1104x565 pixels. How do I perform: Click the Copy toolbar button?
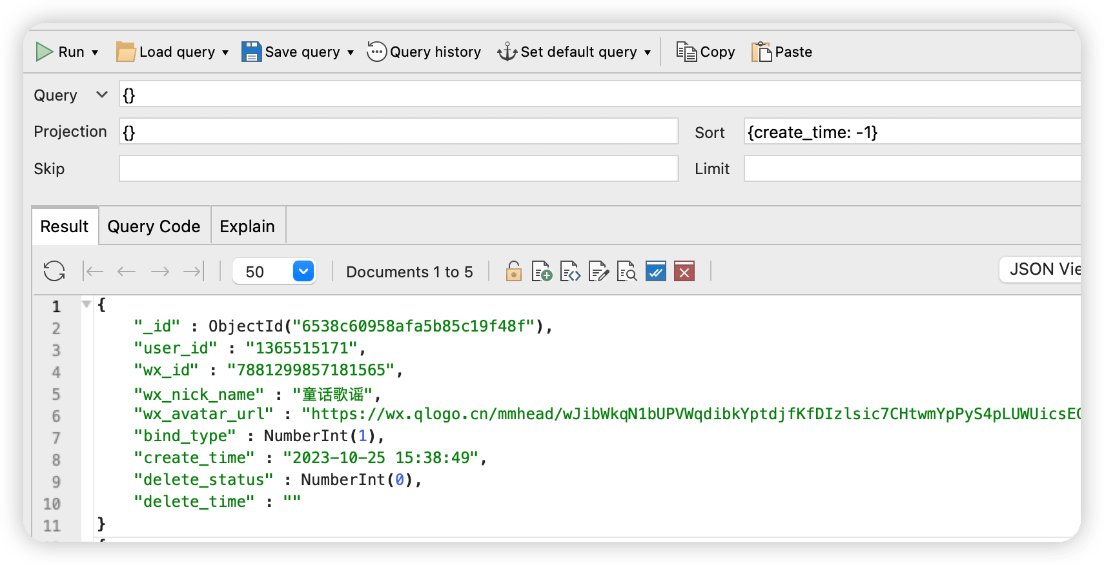pos(705,52)
